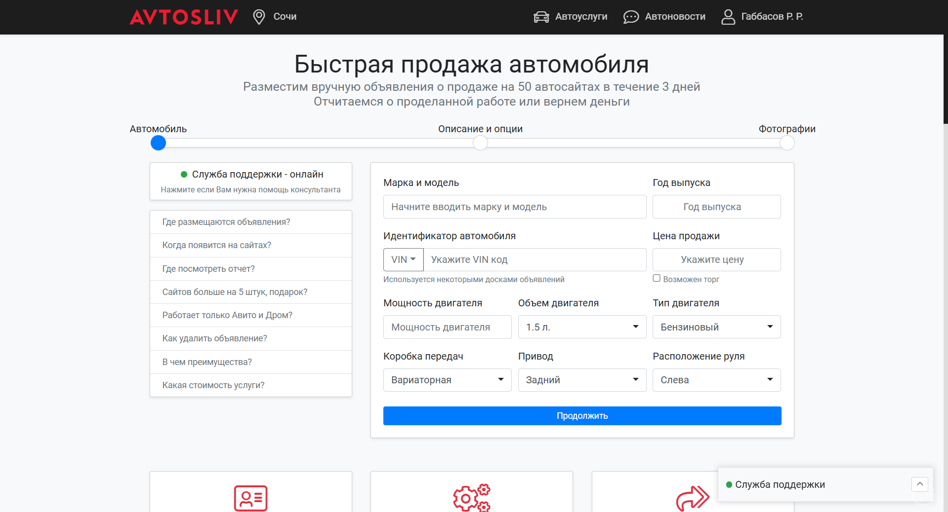The width and height of the screenshot is (948, 512).
Task: Select the car icon beside Автоуслуги
Action: [540, 16]
